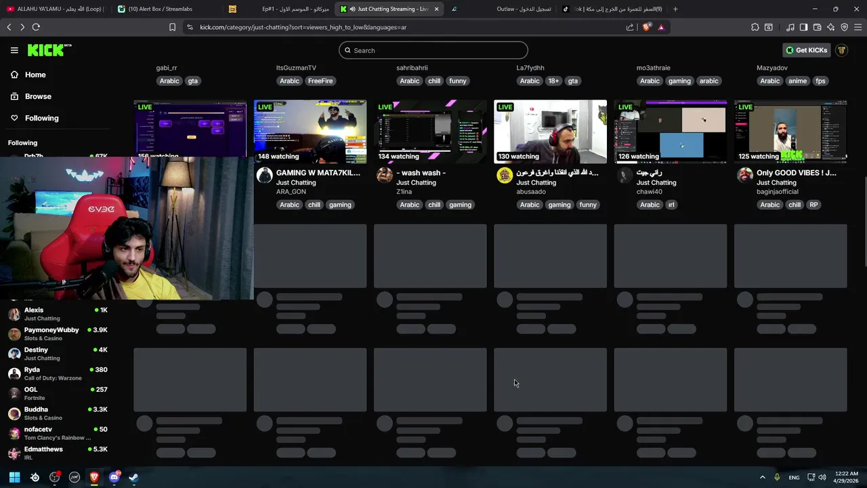The height and width of the screenshot is (488, 867).
Task: Click into the Kick search field
Action: (x=433, y=50)
